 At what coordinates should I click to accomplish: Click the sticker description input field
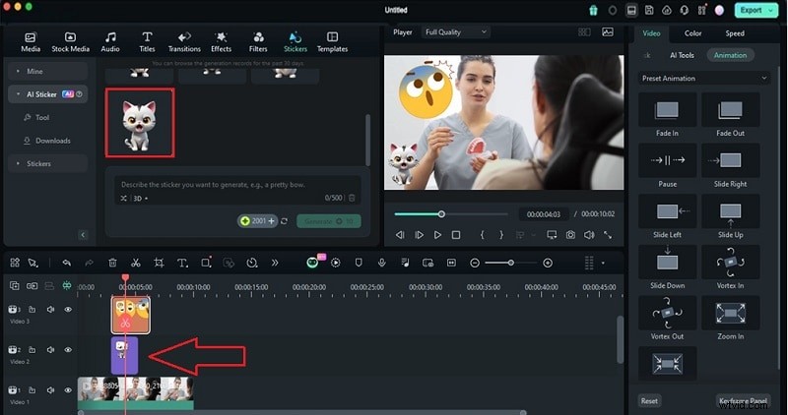(237, 185)
